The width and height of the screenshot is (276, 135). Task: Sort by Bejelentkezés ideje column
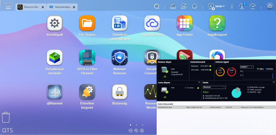tap(165, 107)
